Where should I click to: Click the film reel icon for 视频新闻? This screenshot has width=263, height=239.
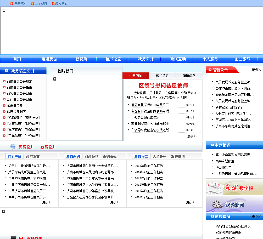(x=217, y=204)
